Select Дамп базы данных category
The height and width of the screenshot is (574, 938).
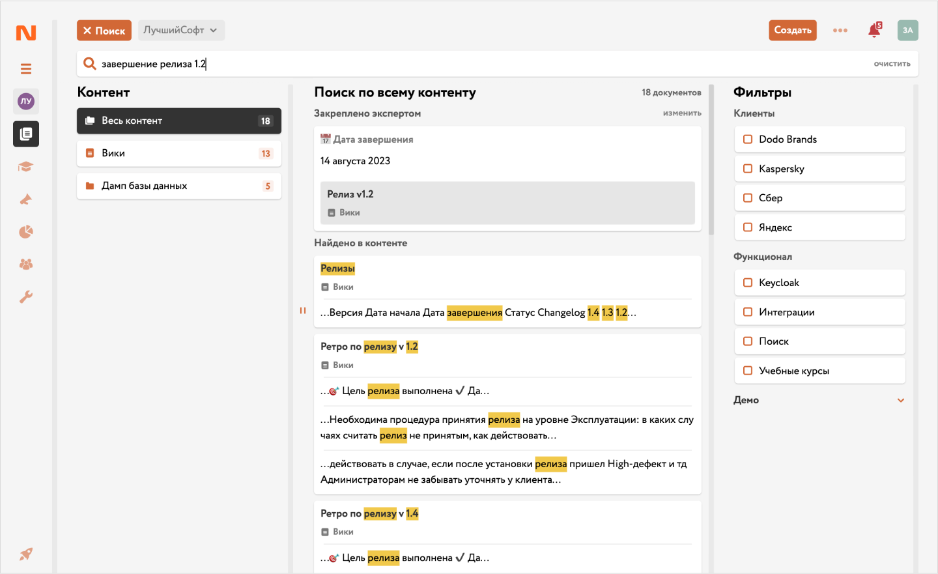[x=179, y=186]
